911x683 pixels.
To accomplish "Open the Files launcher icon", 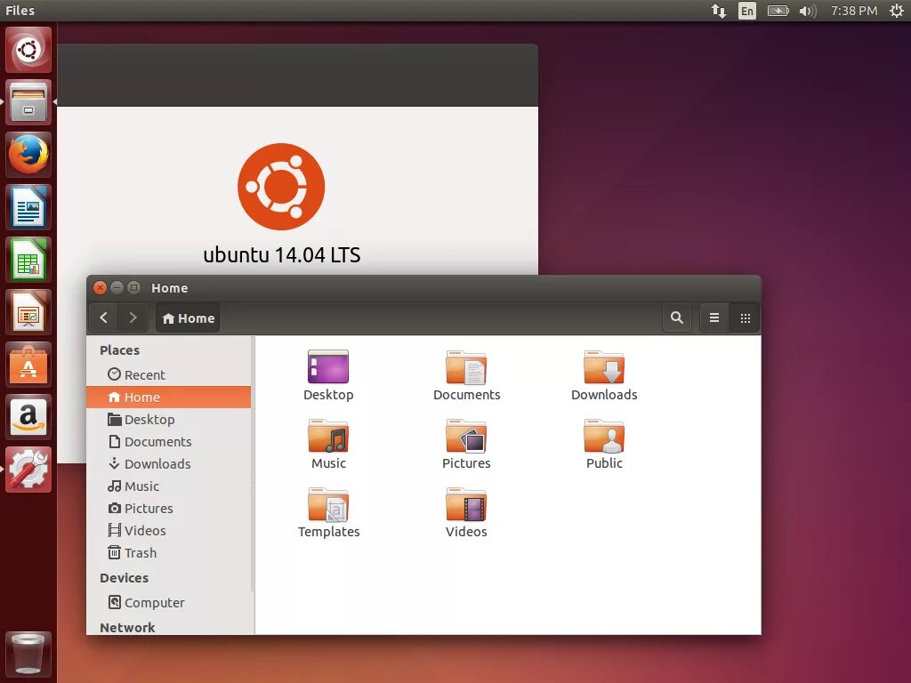I will click(x=28, y=103).
